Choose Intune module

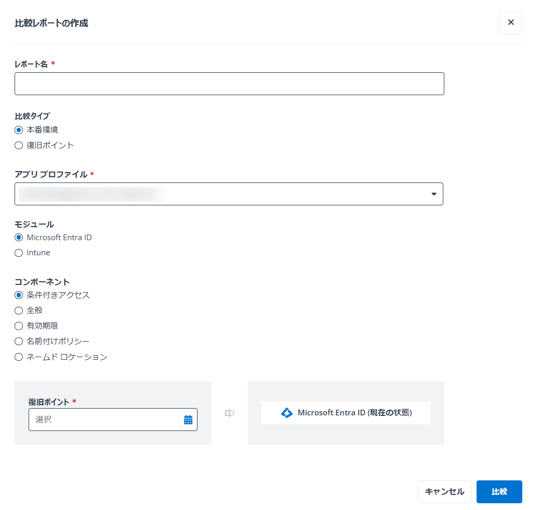click(19, 253)
